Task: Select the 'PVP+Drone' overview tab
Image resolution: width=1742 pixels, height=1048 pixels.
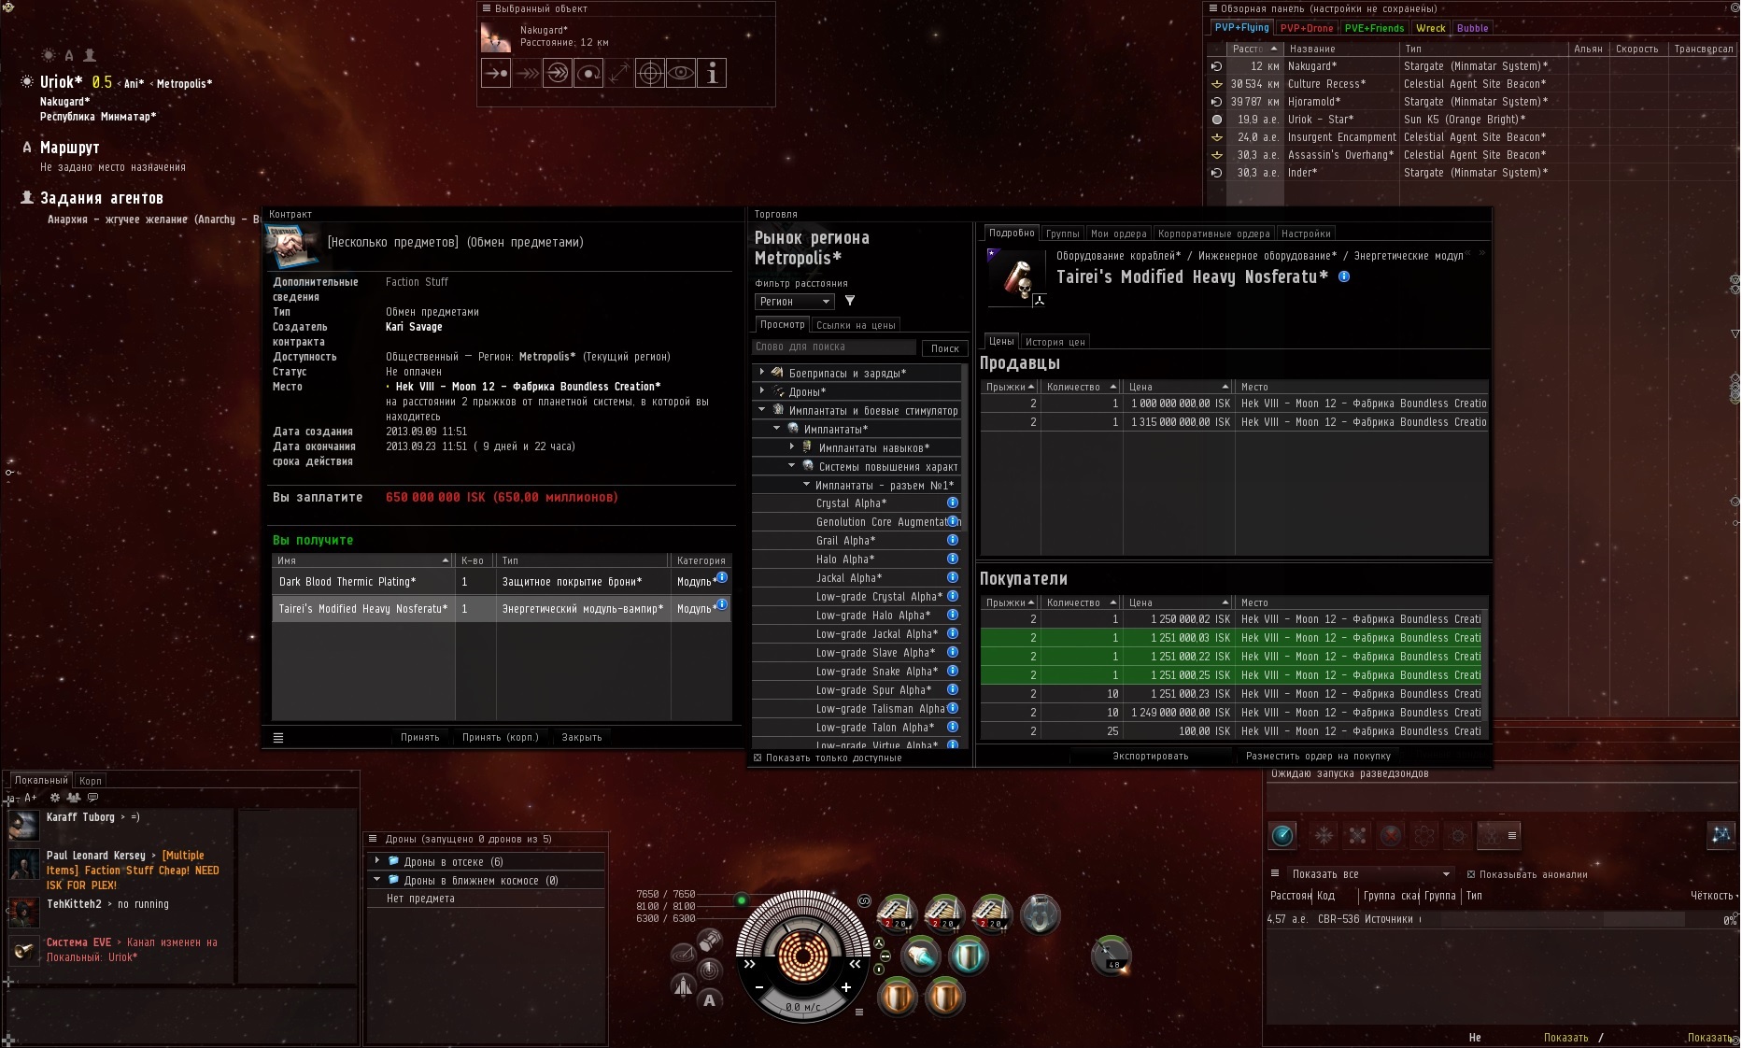Action: tap(1306, 28)
